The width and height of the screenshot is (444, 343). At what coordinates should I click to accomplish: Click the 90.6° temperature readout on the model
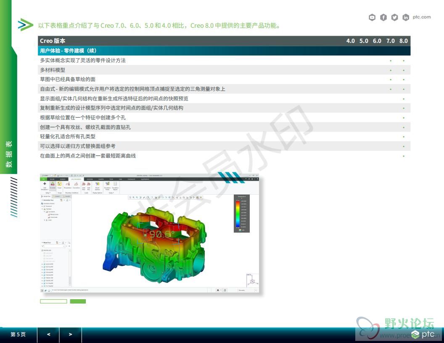[161, 234]
